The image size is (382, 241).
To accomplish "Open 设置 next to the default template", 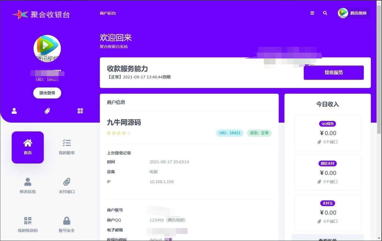I will [x=168, y=239].
